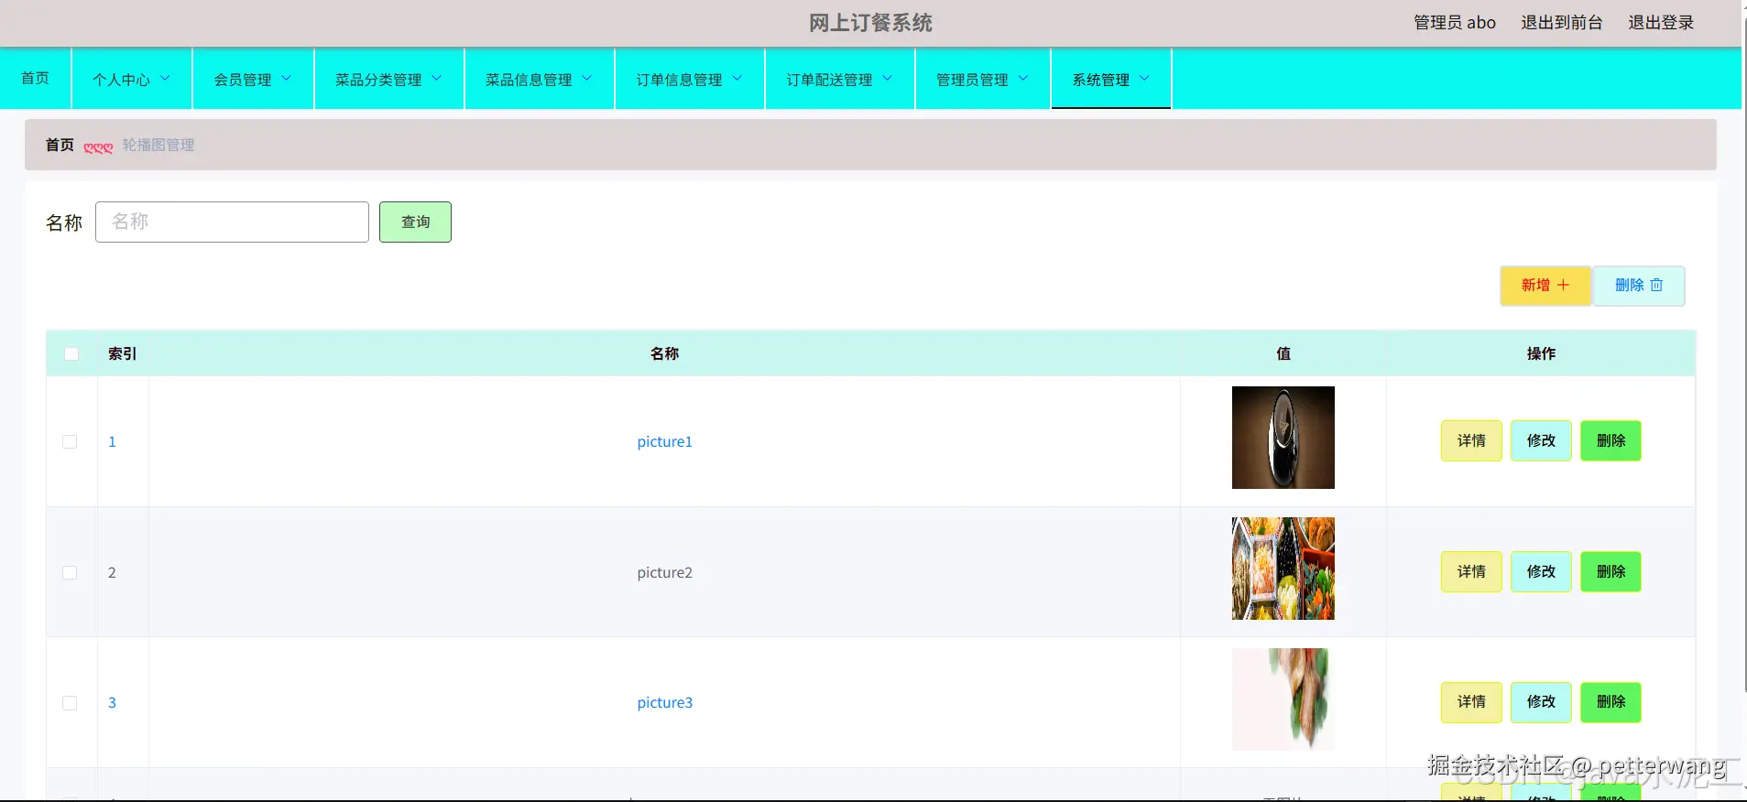The image size is (1747, 802).
Task: Expand the chevron next to 菜品信息管理
Action: point(587,79)
